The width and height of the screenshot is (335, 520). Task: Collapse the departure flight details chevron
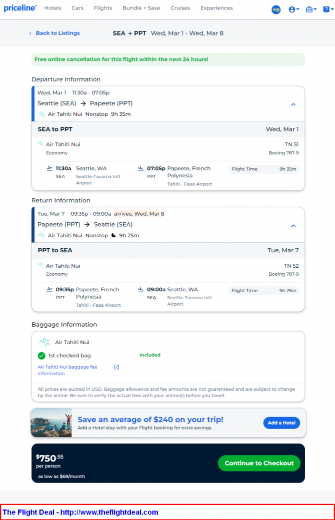pos(293,104)
